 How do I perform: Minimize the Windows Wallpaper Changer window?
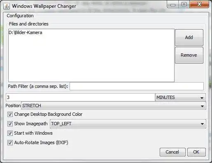[x=173, y=5]
